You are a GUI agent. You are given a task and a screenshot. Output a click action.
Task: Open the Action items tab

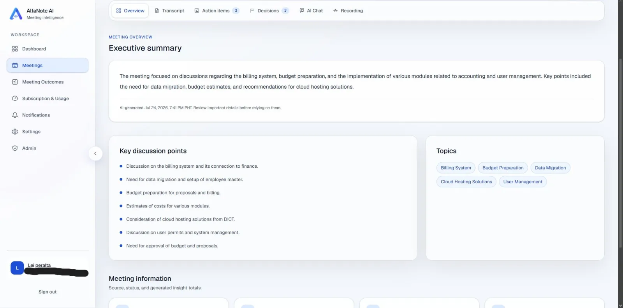click(x=216, y=11)
